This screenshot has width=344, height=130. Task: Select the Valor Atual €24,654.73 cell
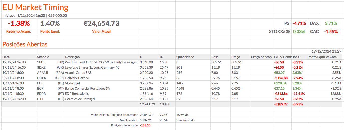point(101,24)
